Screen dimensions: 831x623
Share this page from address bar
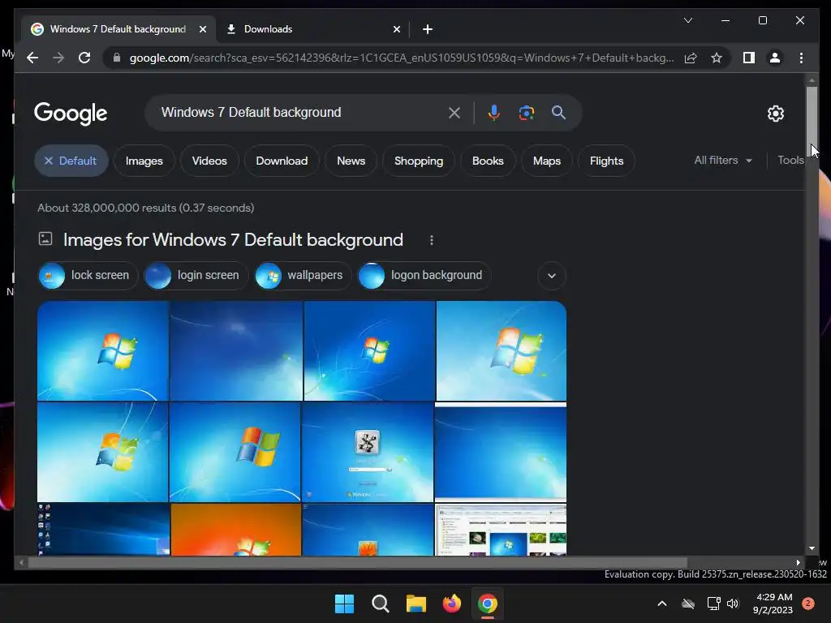click(x=691, y=58)
